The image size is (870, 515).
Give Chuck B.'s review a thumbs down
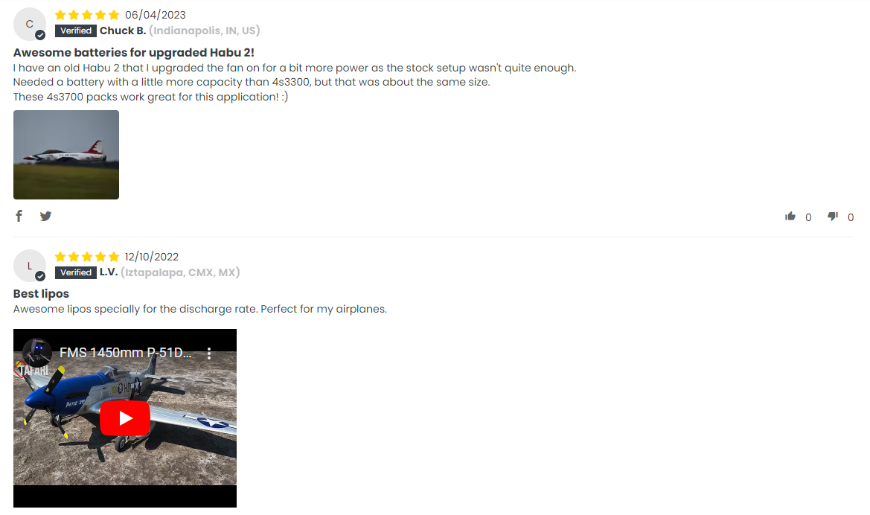833,217
